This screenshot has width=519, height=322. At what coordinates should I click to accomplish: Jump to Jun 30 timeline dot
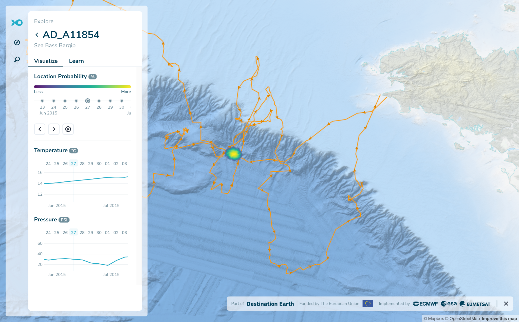point(122,101)
